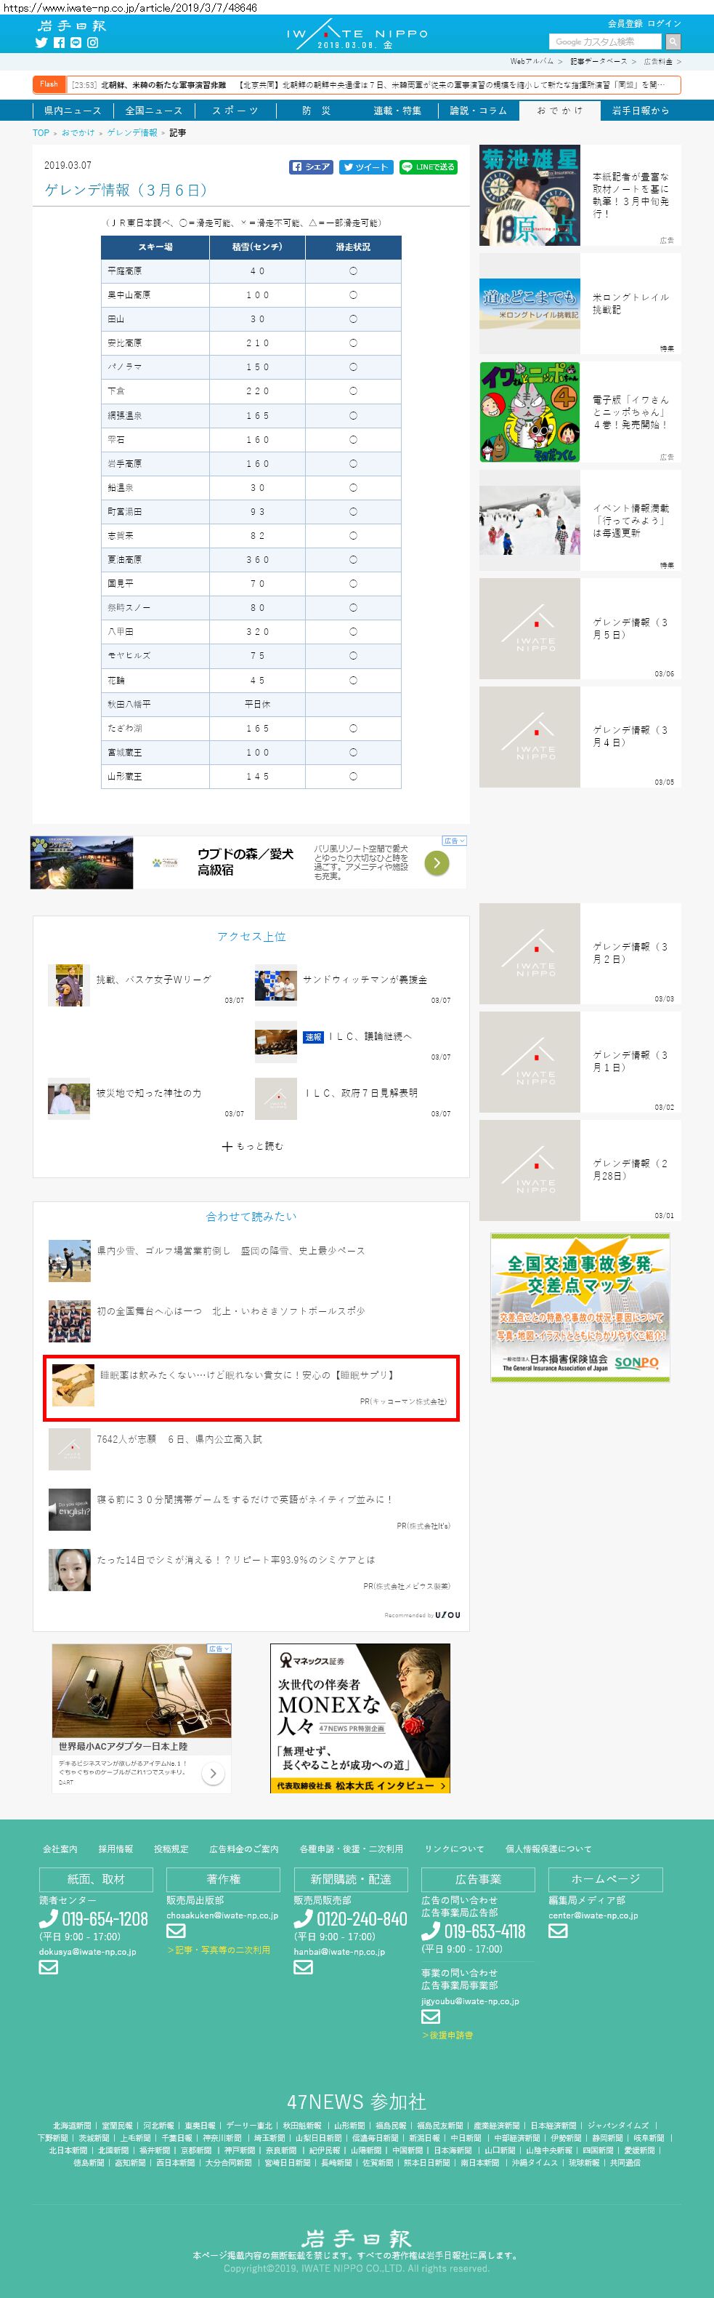Open サンドウィッチマンが義援金 article
This screenshot has width=714, height=2298.
(365, 980)
